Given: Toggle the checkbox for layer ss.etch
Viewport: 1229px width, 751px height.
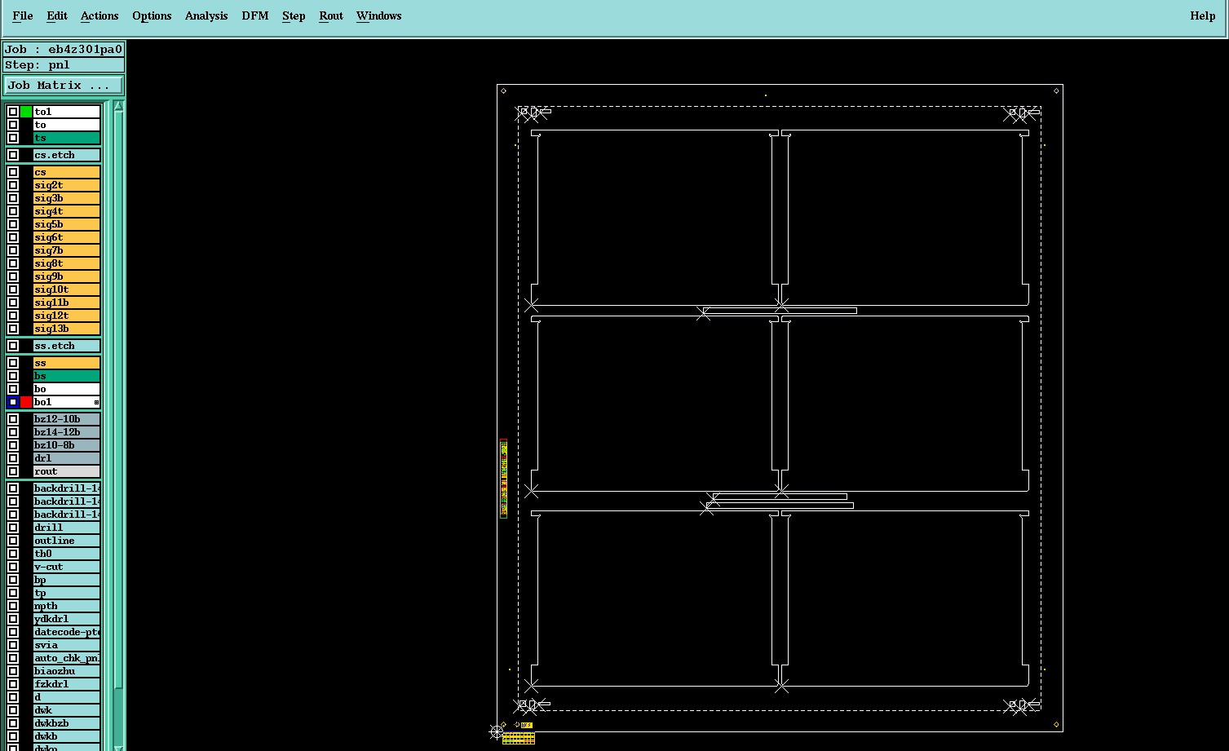Looking at the screenshot, I should pos(13,346).
